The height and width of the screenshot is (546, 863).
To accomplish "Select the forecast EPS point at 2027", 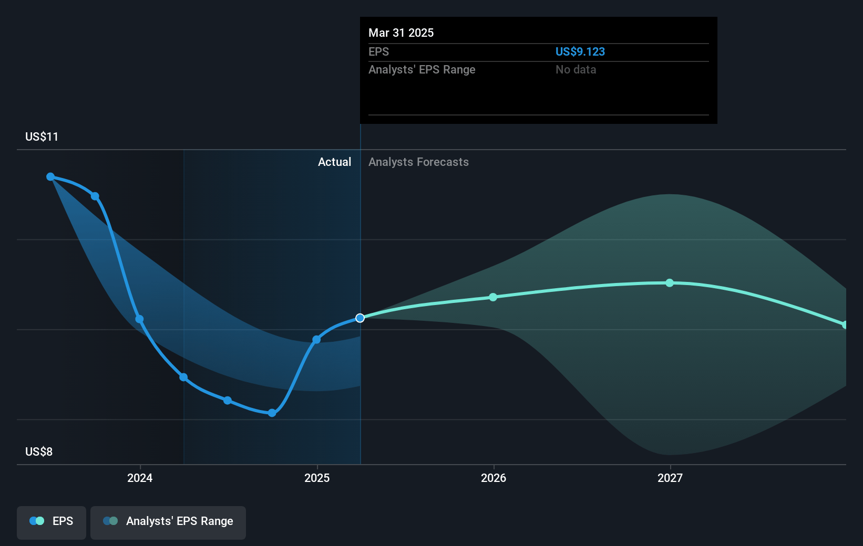I will point(670,283).
